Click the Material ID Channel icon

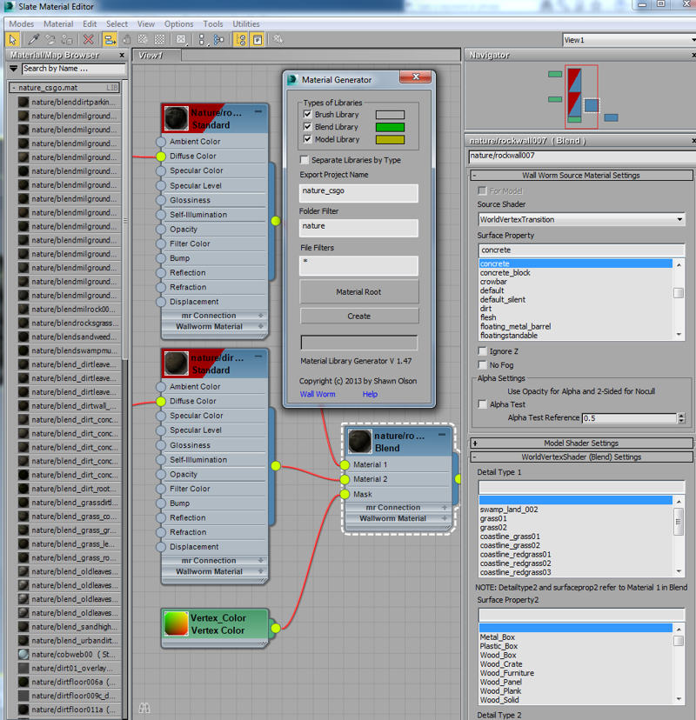(x=182, y=39)
